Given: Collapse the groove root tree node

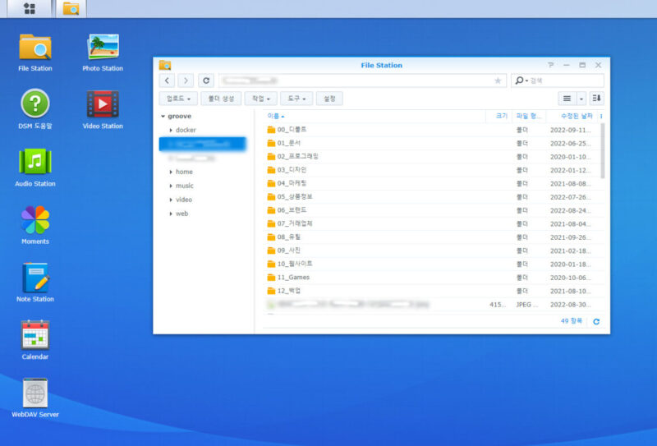Looking at the screenshot, I should point(163,117).
